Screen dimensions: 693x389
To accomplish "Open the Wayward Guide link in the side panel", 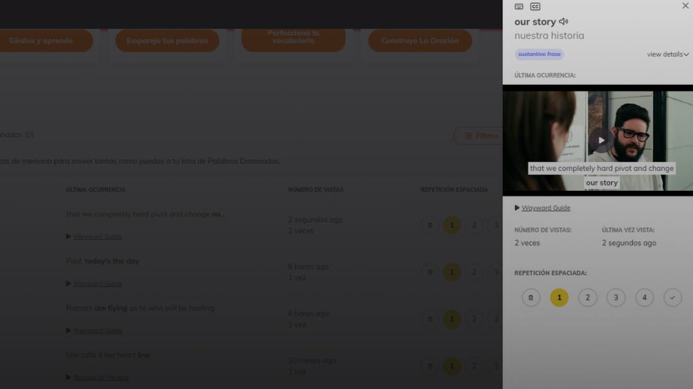I will pos(546,208).
